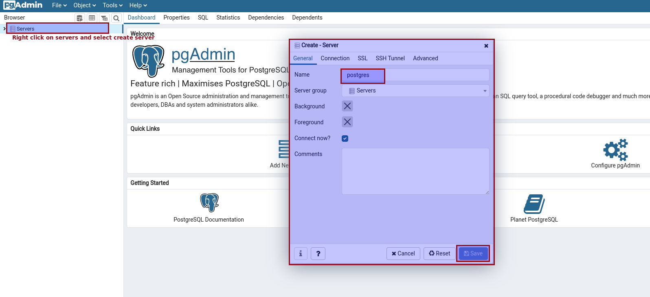Click the Planet PostgreSQL book icon
This screenshot has height=297, width=650.
534,204
